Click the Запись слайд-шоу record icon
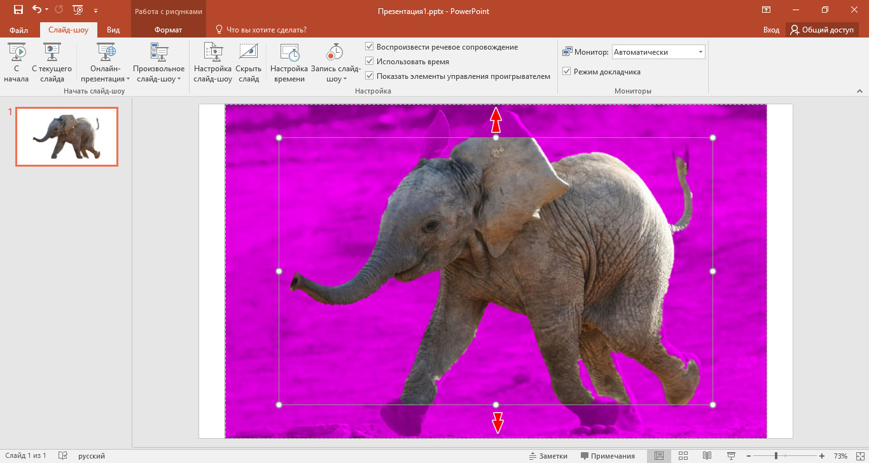Screen dimensions: 869x463 tap(335, 52)
